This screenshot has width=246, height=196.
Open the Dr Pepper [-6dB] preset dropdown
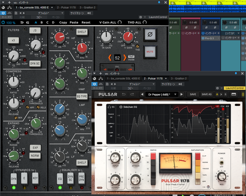point(162,94)
